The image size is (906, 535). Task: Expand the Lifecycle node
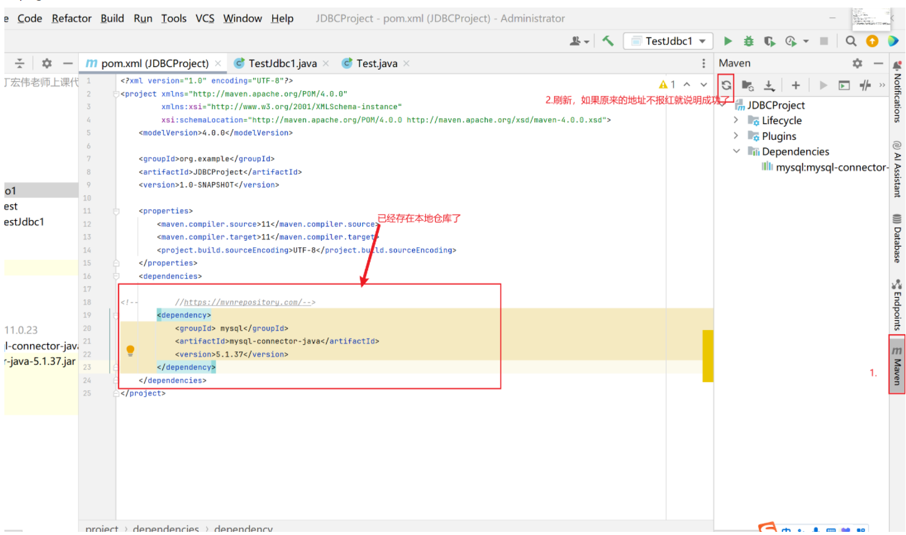(736, 120)
